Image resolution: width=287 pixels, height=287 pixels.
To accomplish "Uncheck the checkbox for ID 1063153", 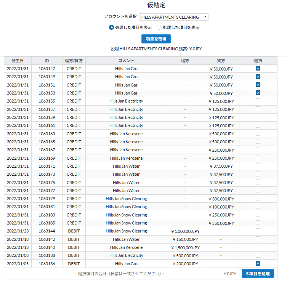I will [x=258, y=93].
